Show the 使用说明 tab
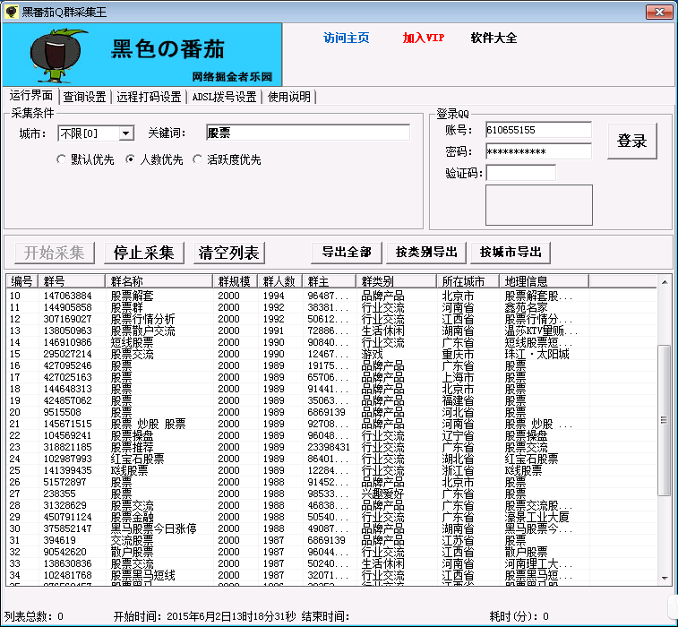This screenshot has height=627, width=678. click(289, 97)
